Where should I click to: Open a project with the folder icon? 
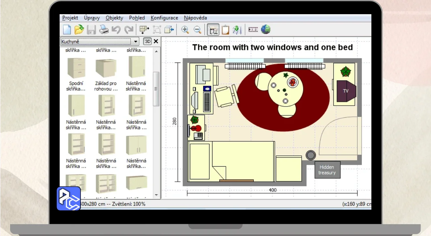click(x=79, y=30)
